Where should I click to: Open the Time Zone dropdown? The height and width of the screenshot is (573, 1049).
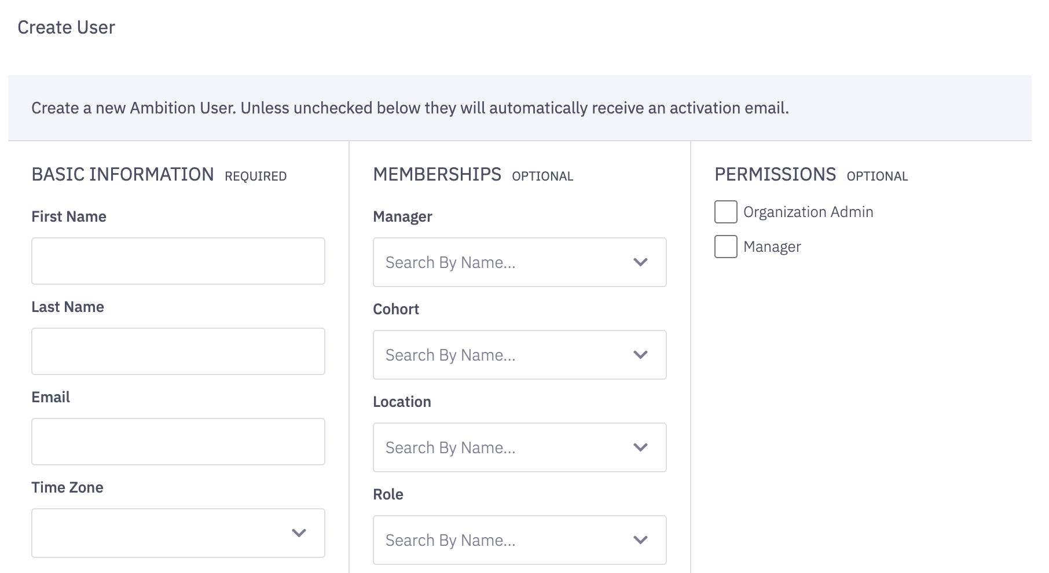162,533
